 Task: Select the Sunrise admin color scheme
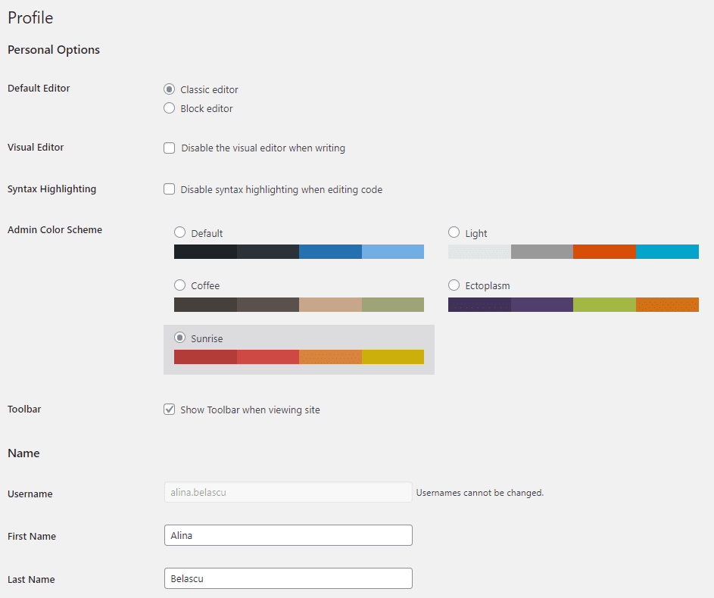pyautogui.click(x=179, y=338)
